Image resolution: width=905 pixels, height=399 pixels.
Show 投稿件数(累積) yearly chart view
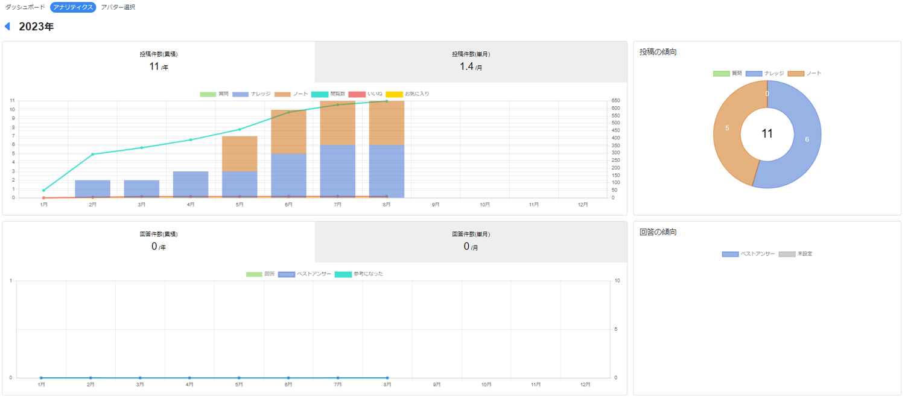pyautogui.click(x=159, y=62)
